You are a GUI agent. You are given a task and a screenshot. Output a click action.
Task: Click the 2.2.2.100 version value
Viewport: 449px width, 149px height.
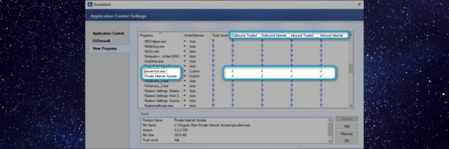point(180,130)
